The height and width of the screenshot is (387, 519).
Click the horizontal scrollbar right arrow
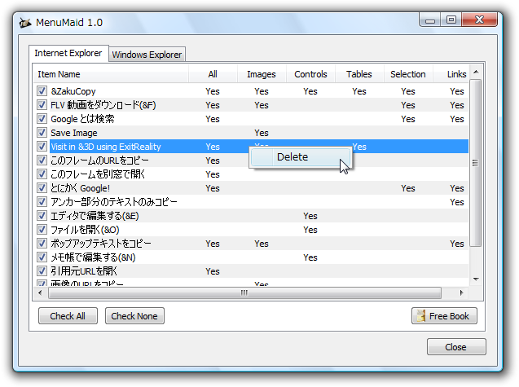(x=461, y=292)
